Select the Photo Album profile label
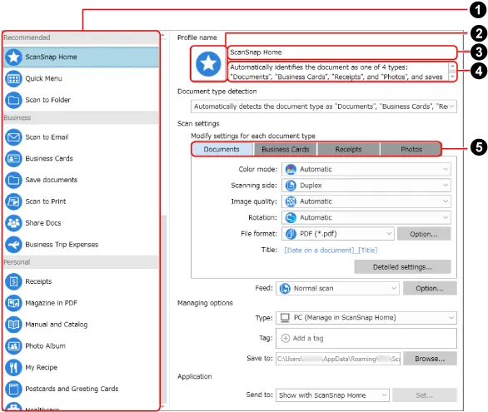Image resolution: width=488 pixels, height=412 pixels. [x=46, y=345]
